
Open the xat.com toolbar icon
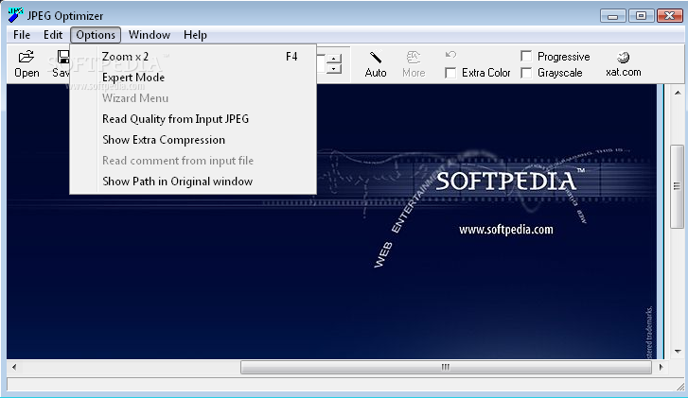(623, 57)
